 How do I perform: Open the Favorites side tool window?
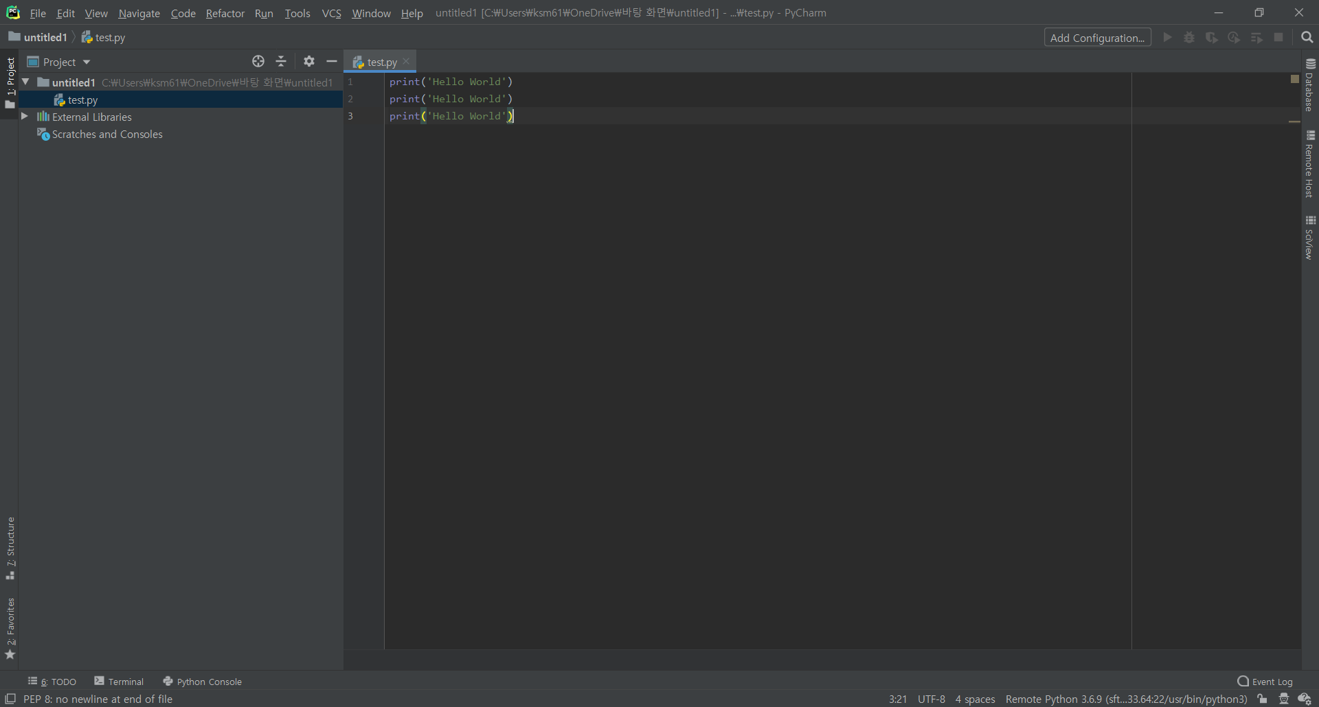[x=10, y=629]
